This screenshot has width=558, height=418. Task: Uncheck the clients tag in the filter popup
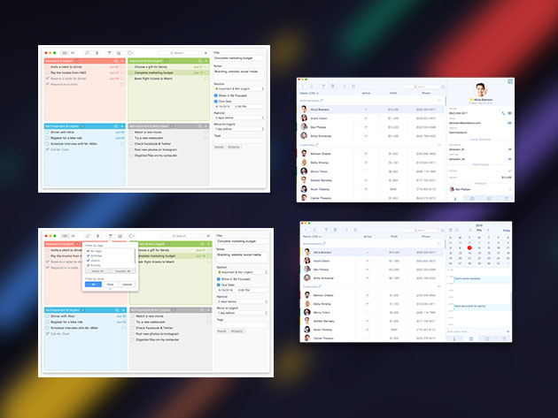88,261
